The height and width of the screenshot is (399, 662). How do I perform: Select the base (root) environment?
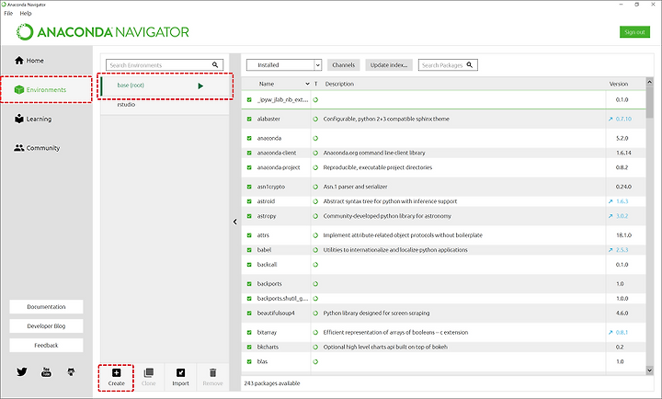point(165,85)
